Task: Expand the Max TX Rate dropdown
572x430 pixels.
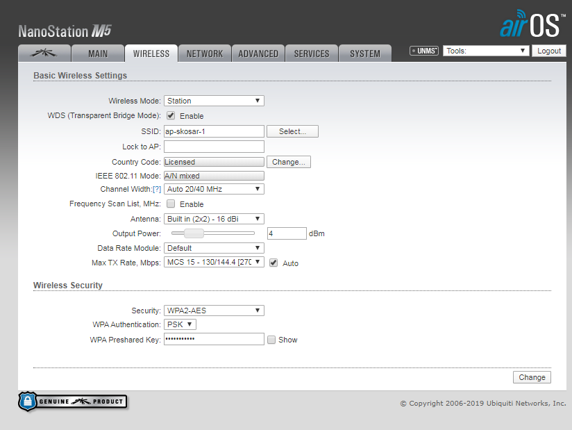Action: [x=214, y=262]
